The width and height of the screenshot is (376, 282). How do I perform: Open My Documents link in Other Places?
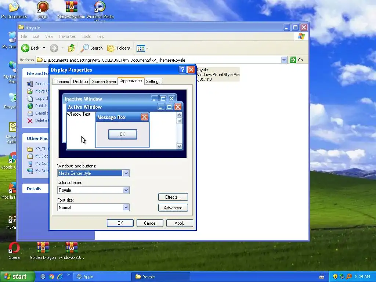[38, 156]
